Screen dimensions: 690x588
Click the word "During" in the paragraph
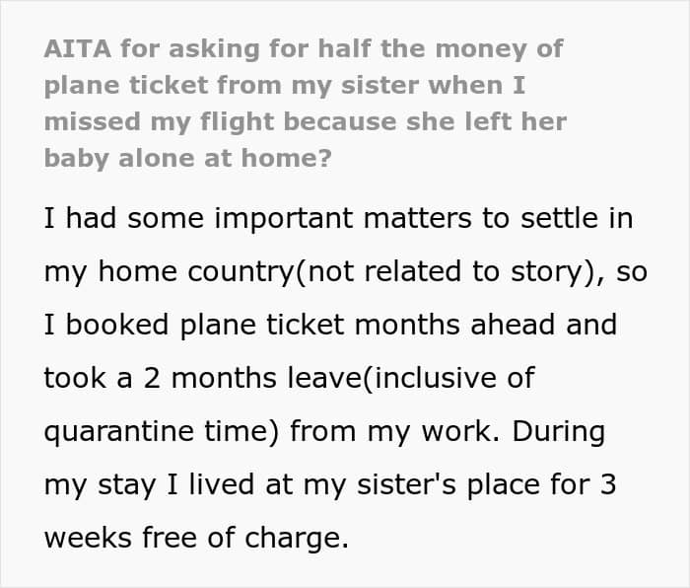click(558, 431)
